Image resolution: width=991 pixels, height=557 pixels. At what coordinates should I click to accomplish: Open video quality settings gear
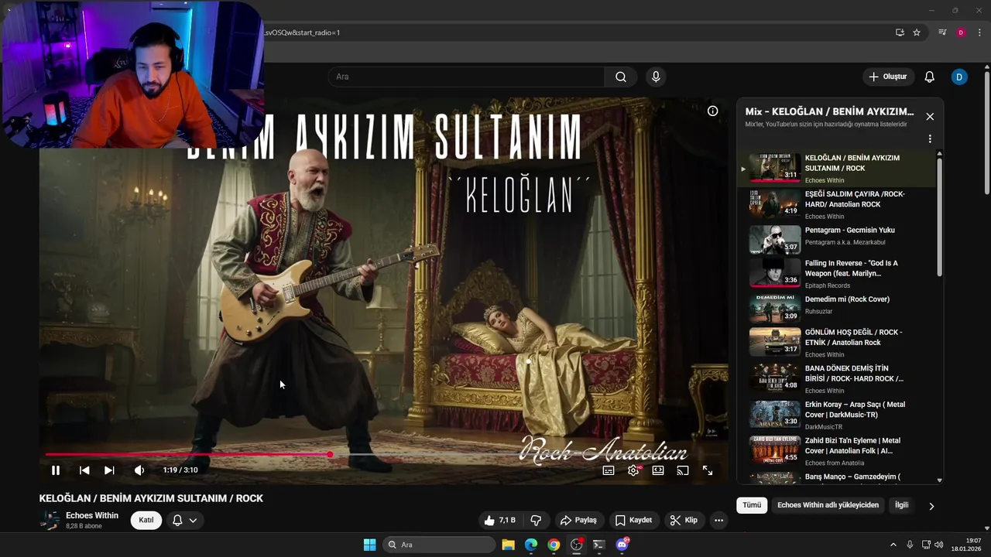pyautogui.click(x=633, y=470)
